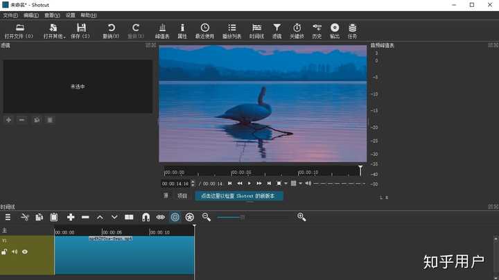This screenshot has height=280, width=499.
Task: Hide the V1 track with the eye icon
Action: tap(25, 252)
